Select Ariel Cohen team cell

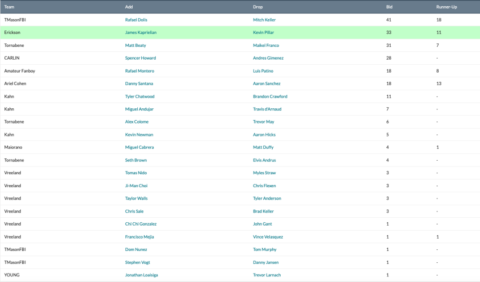pos(15,83)
